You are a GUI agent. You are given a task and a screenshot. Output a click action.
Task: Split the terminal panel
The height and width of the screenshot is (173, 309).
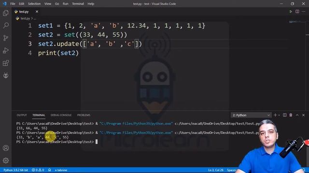tap(284, 115)
